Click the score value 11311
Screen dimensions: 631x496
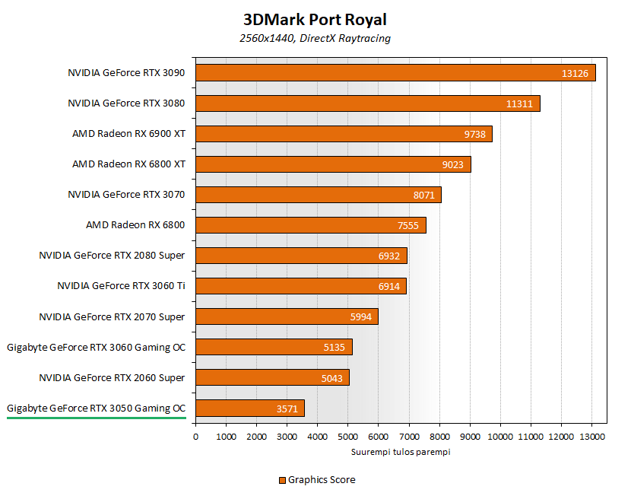pos(519,104)
